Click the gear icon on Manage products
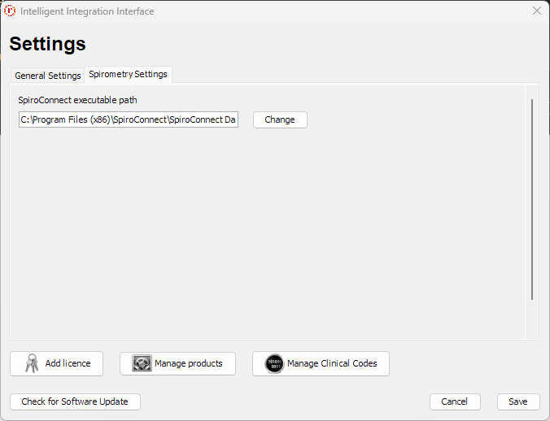 (x=142, y=363)
